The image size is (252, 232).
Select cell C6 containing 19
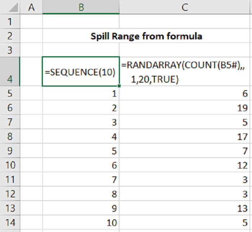pos(185,108)
